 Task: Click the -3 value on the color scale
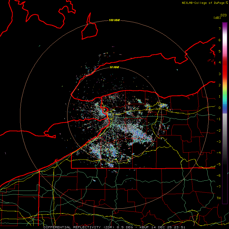(219, 142)
